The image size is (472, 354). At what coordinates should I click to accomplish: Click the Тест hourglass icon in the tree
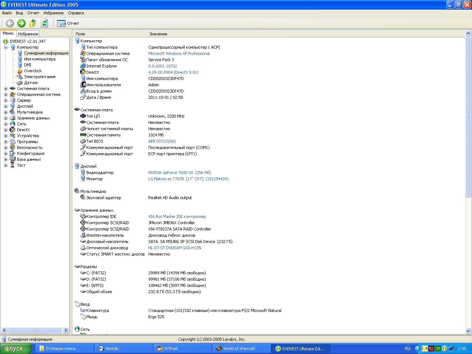13,165
